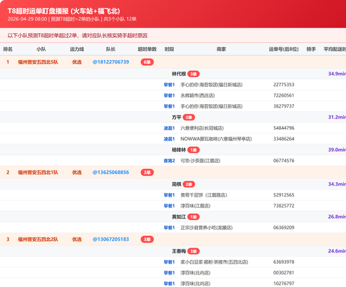The width and height of the screenshot is (346, 287).
Task: Click 淳百味(北尚店) in the order 00302781 row
Action: point(195,273)
